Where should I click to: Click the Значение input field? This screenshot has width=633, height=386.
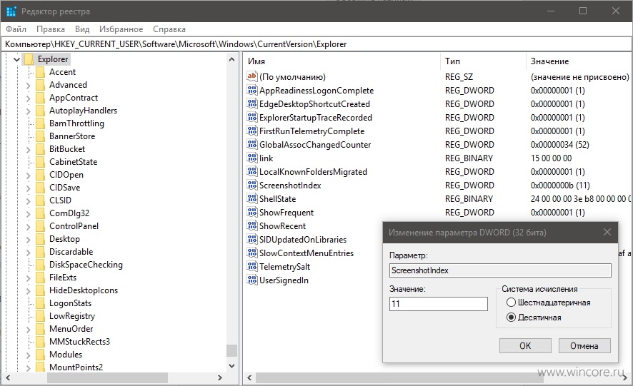point(439,304)
